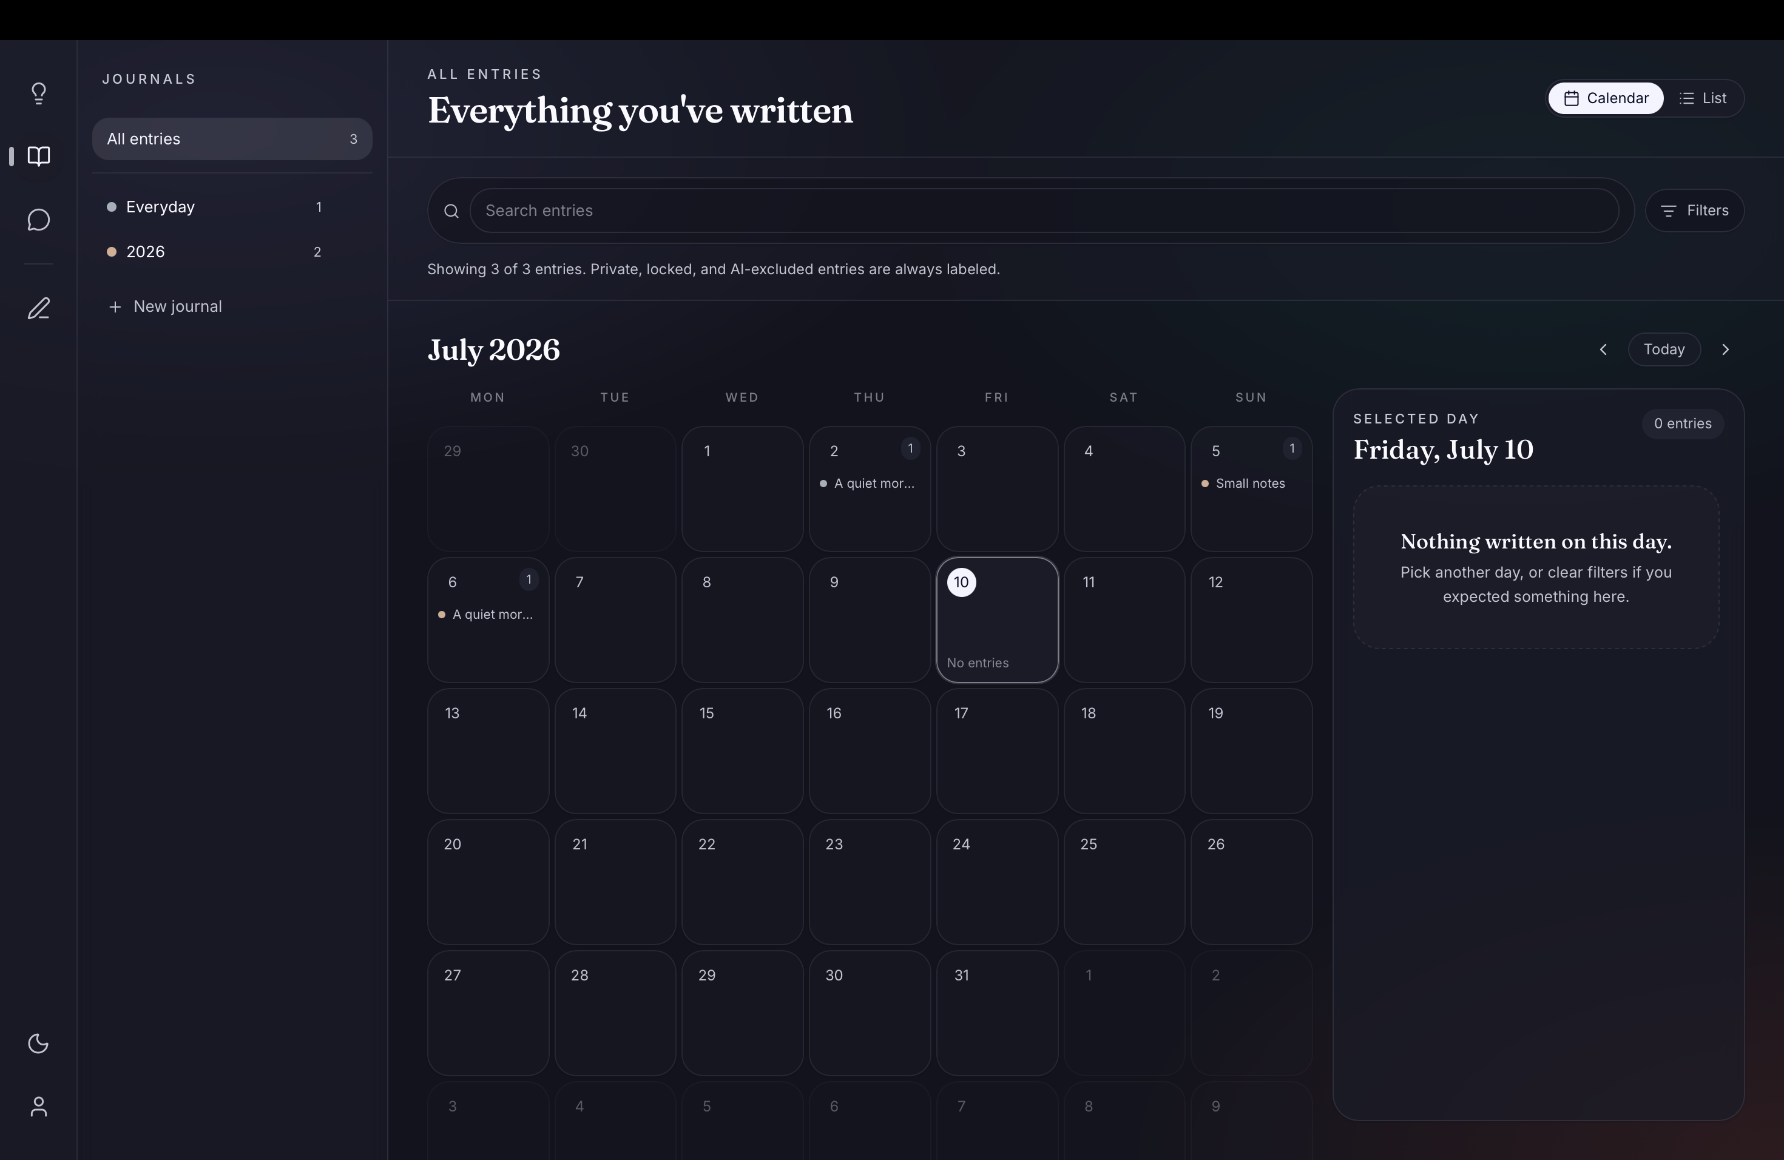Jump to Today in the calendar

click(1664, 349)
